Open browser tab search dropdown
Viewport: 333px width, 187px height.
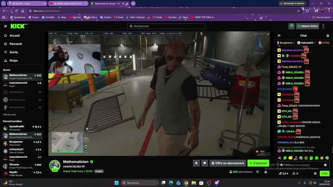pos(3,4)
